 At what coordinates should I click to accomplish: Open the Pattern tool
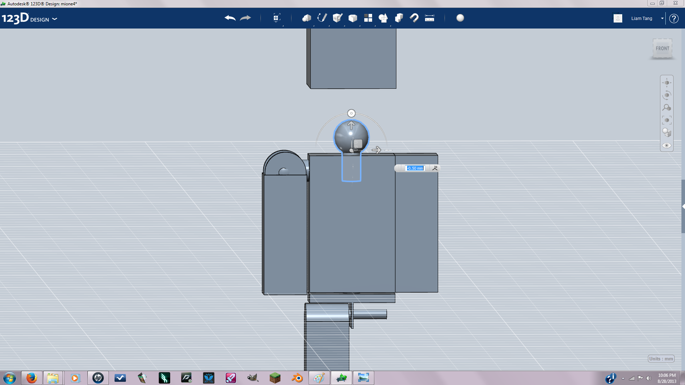pyautogui.click(x=368, y=18)
